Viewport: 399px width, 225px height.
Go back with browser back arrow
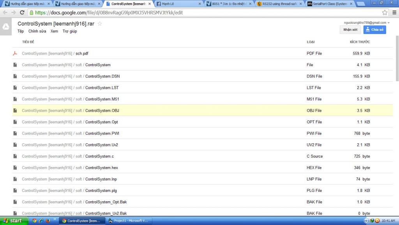tap(5, 12)
